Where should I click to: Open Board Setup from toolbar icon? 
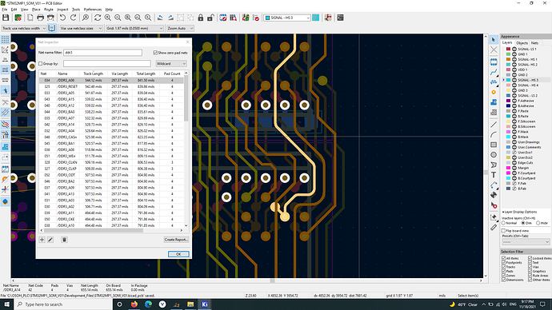(x=18, y=18)
